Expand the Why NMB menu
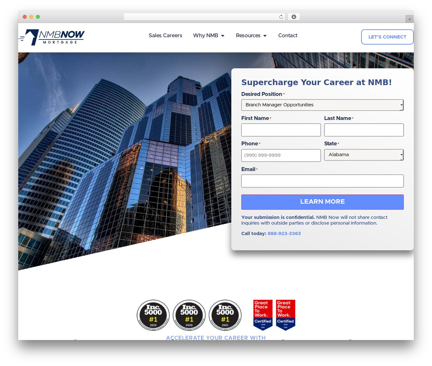 209,35
